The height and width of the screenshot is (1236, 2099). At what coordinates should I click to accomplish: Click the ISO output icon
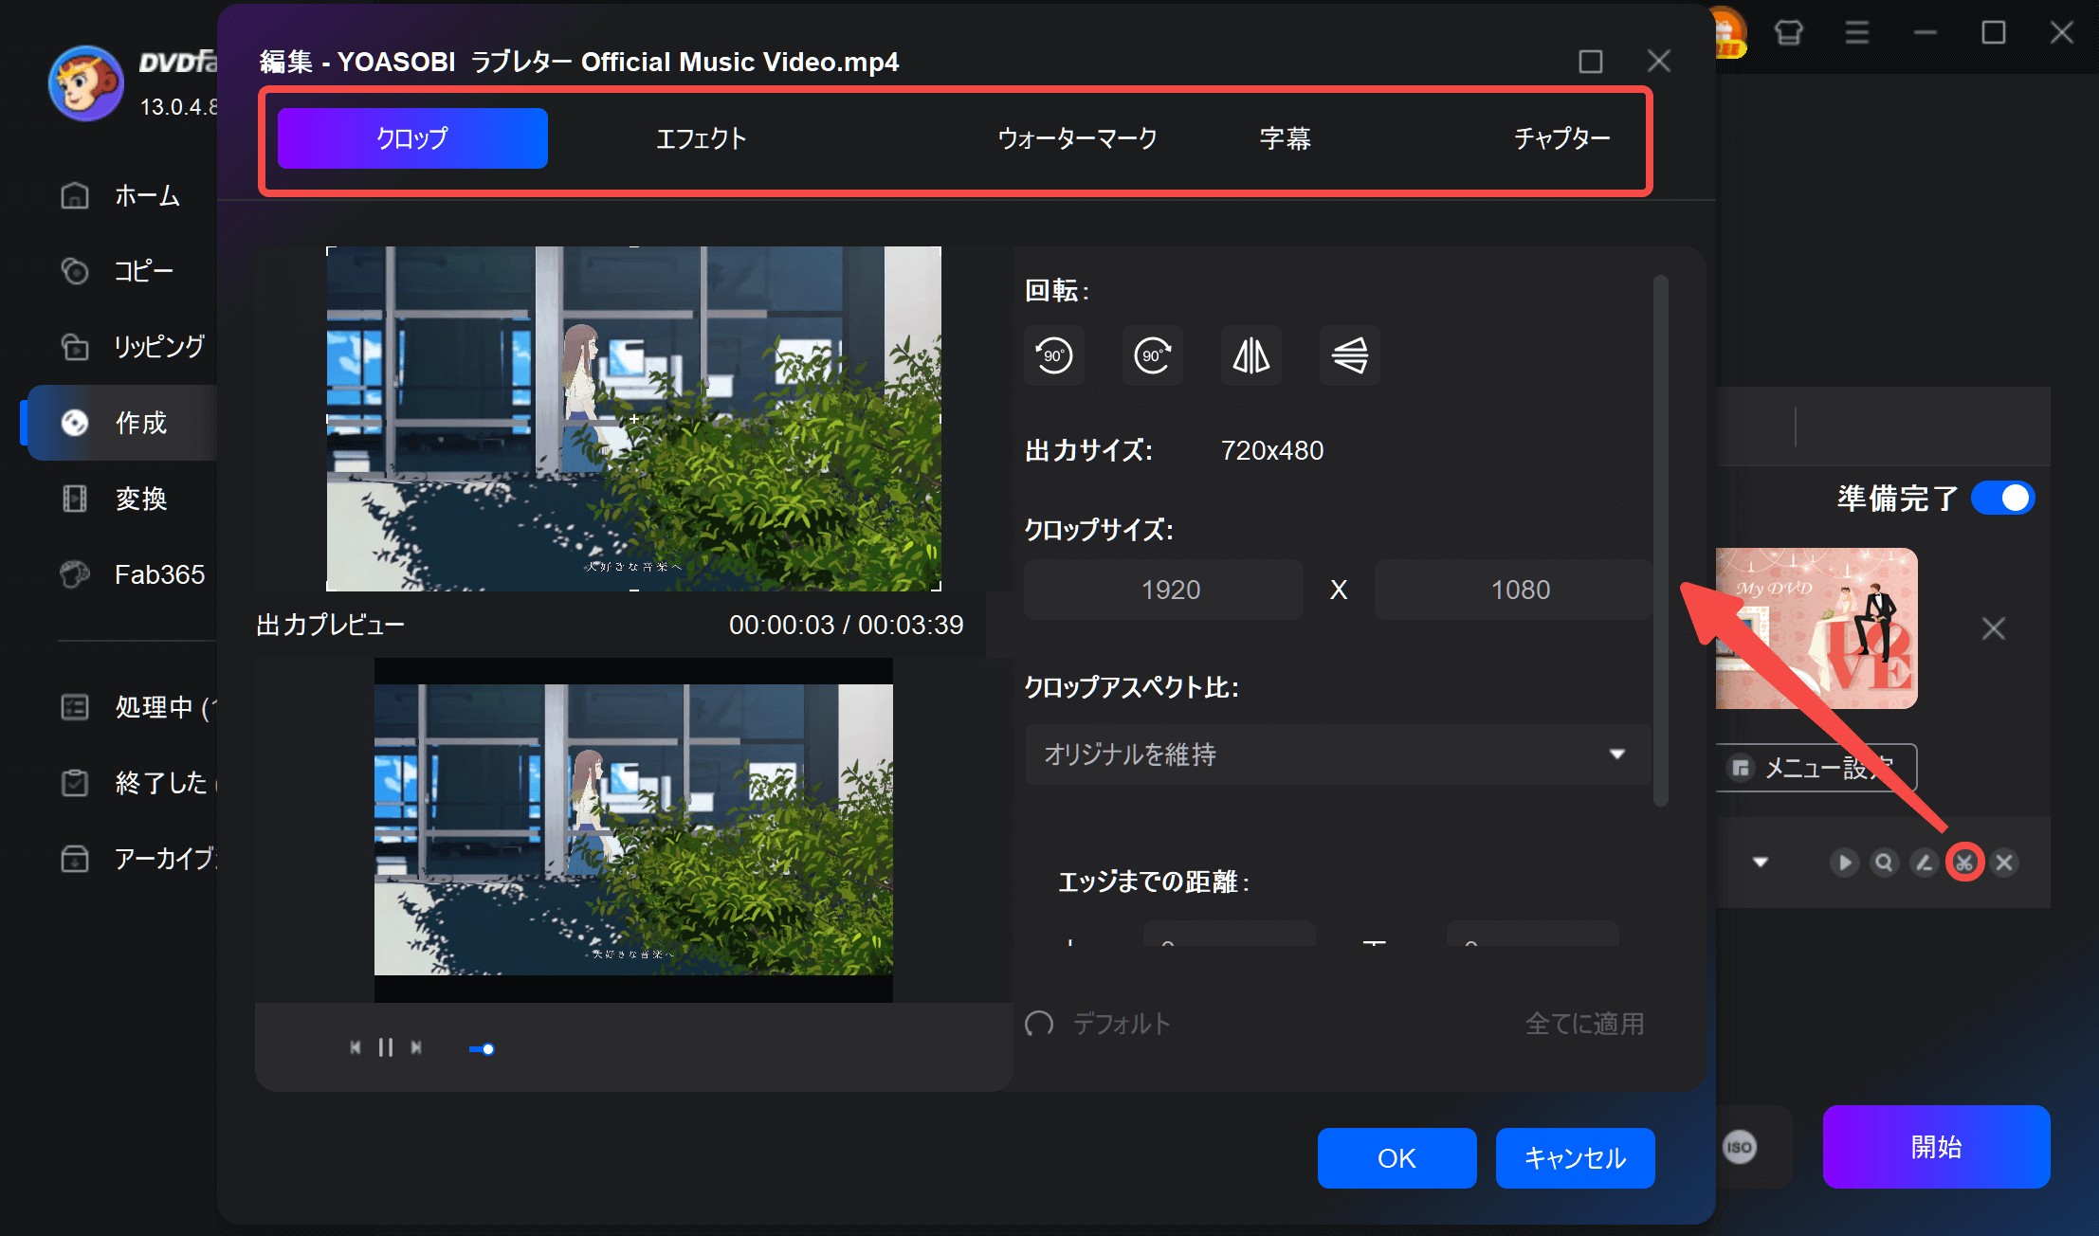pos(1739,1147)
